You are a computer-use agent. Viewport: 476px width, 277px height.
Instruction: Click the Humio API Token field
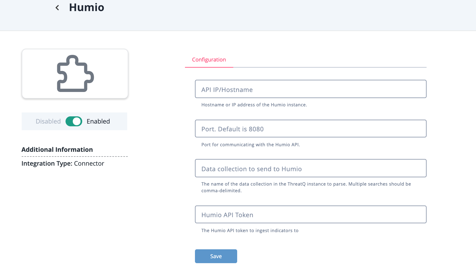310,214
